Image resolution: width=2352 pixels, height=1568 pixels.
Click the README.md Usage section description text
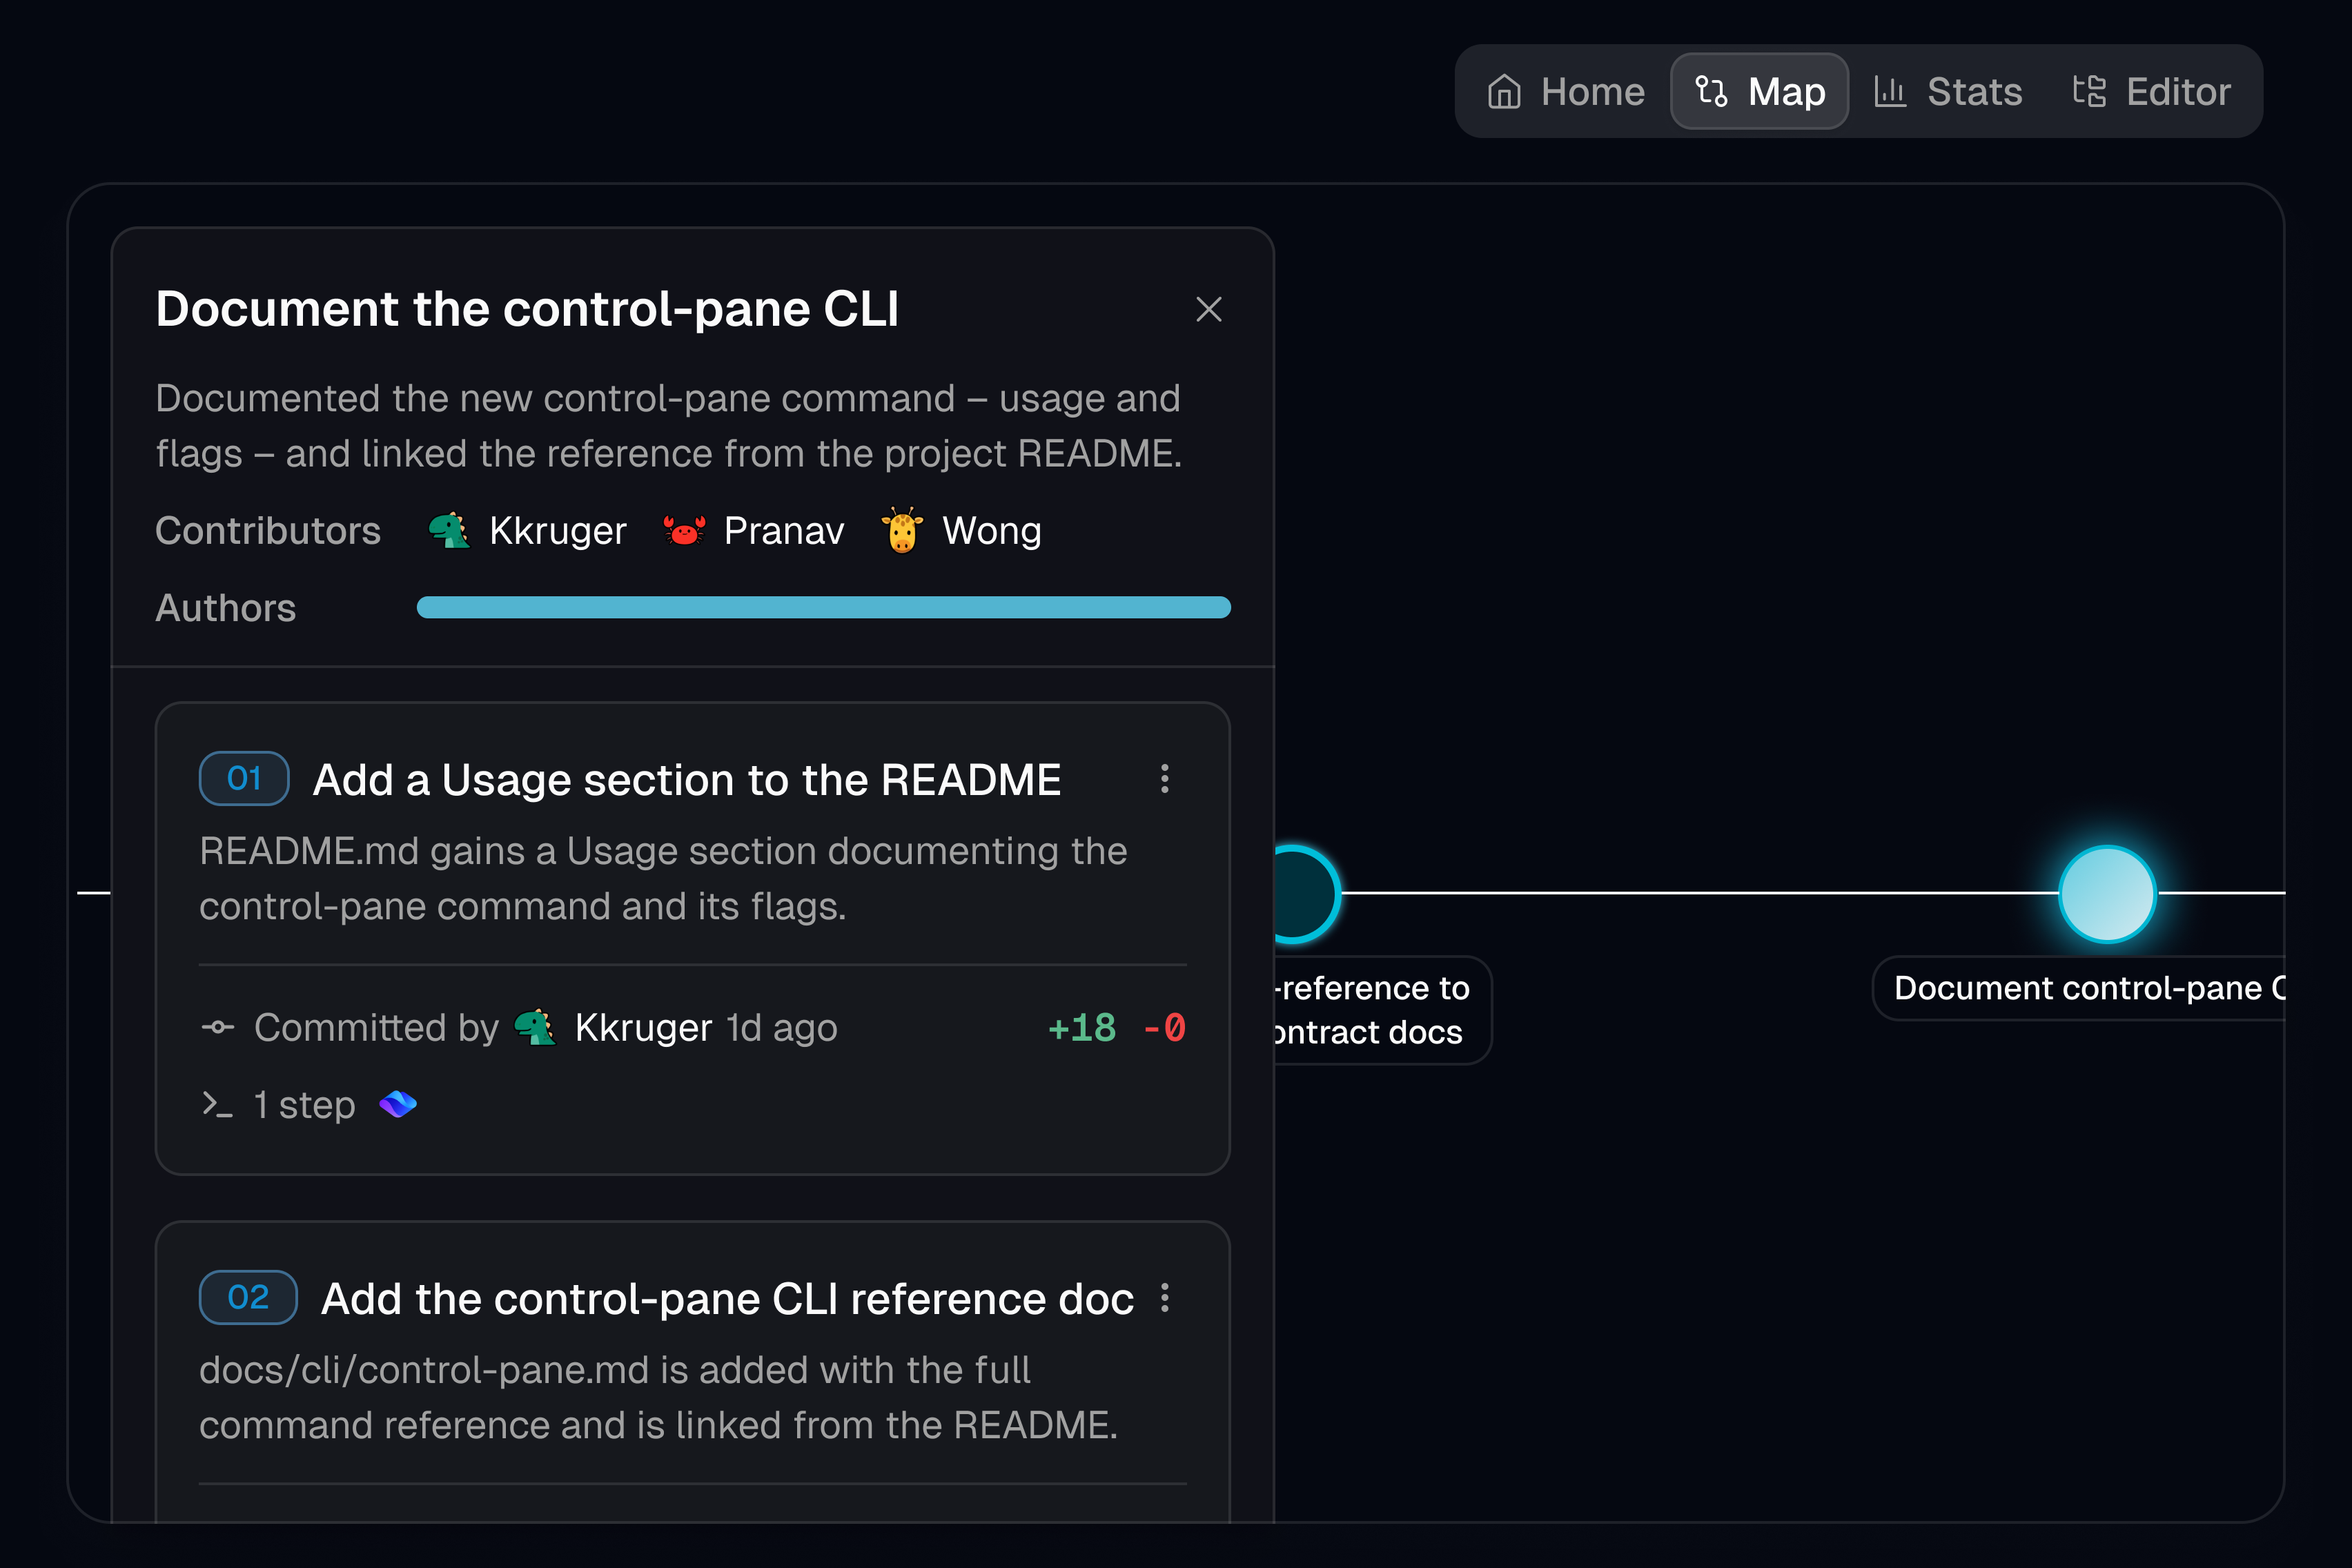(x=663, y=878)
